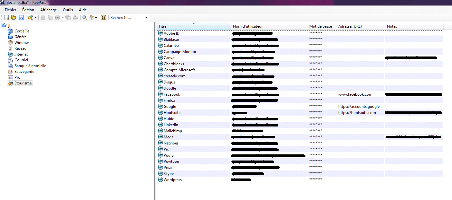Click the grayed Copy Password icon
Screen dimensions: 452x200
tap(50, 18)
